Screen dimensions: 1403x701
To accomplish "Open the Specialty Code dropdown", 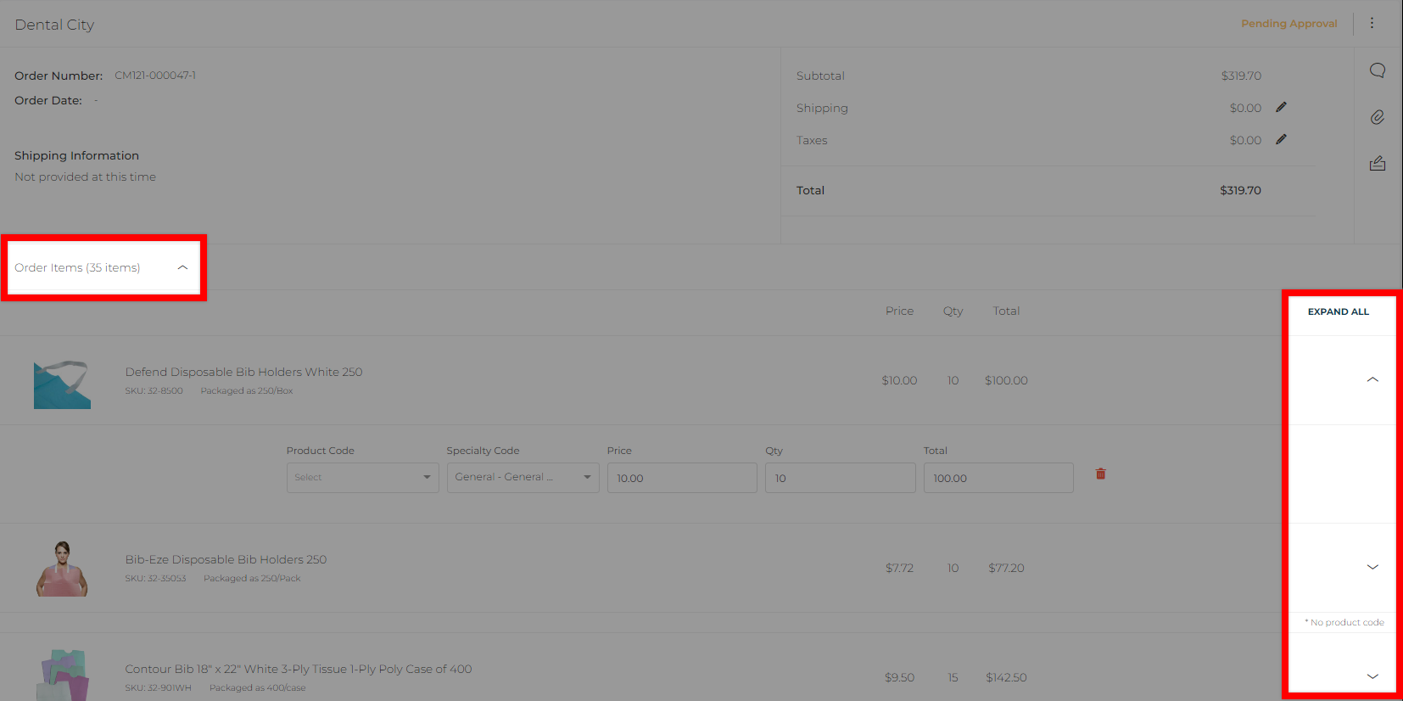I will click(523, 478).
